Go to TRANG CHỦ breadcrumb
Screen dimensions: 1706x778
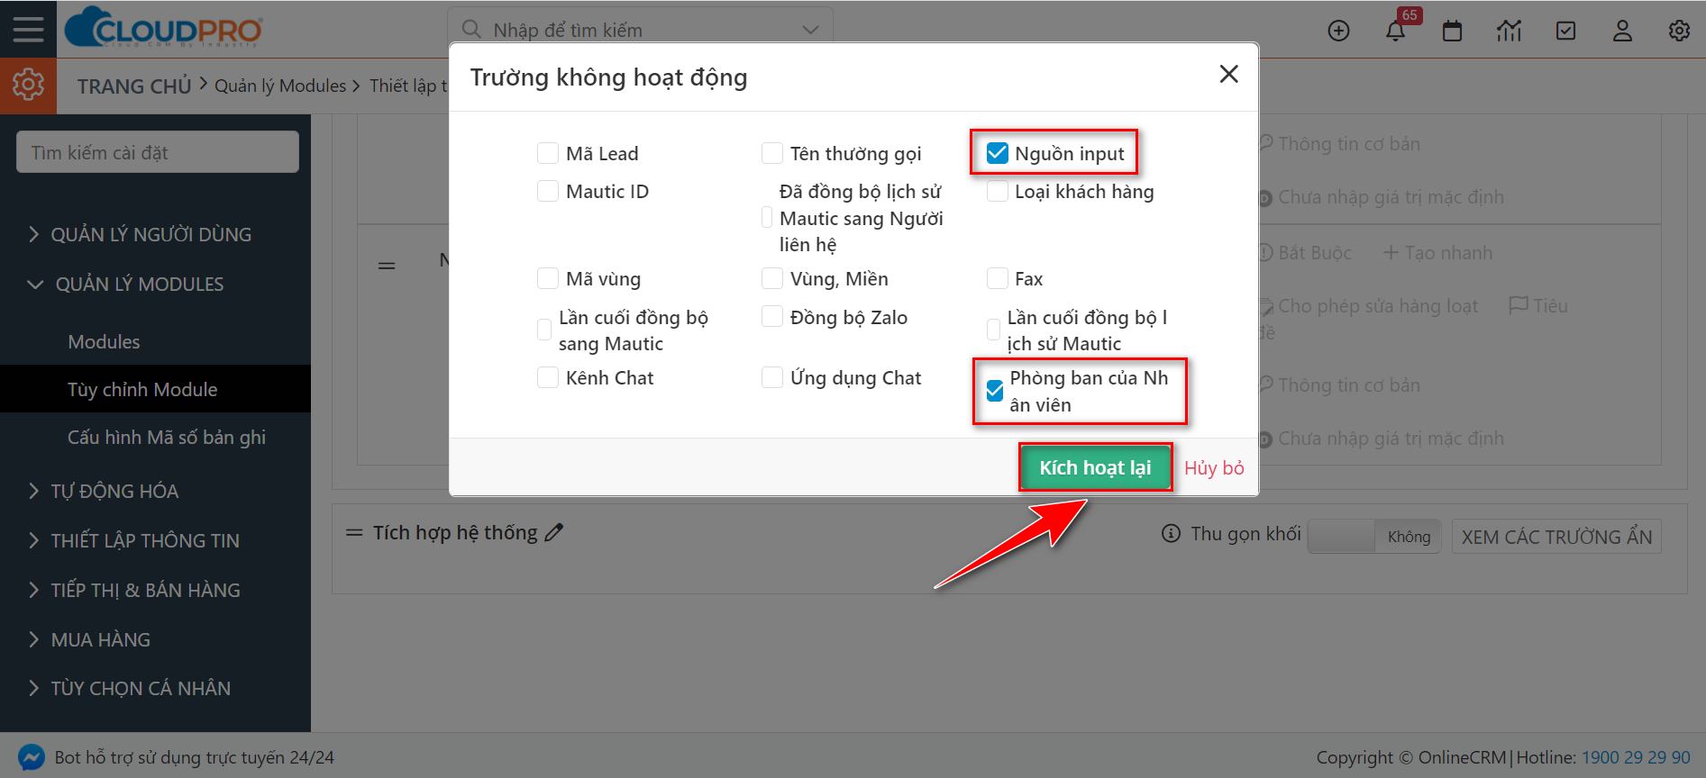134,86
